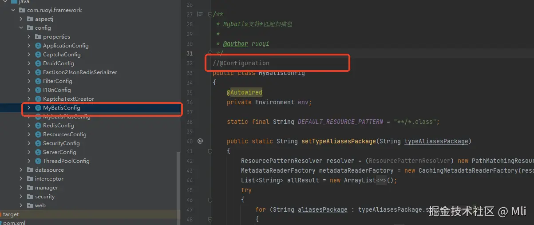This screenshot has width=534, height=225.
Task: Click the datasource folder icon
Action: point(30,170)
